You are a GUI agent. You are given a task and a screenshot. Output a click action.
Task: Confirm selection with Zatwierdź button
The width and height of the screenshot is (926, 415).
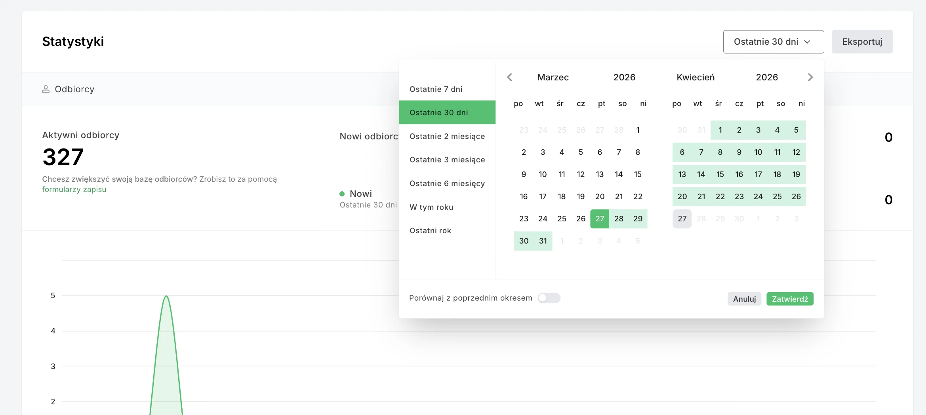790,299
